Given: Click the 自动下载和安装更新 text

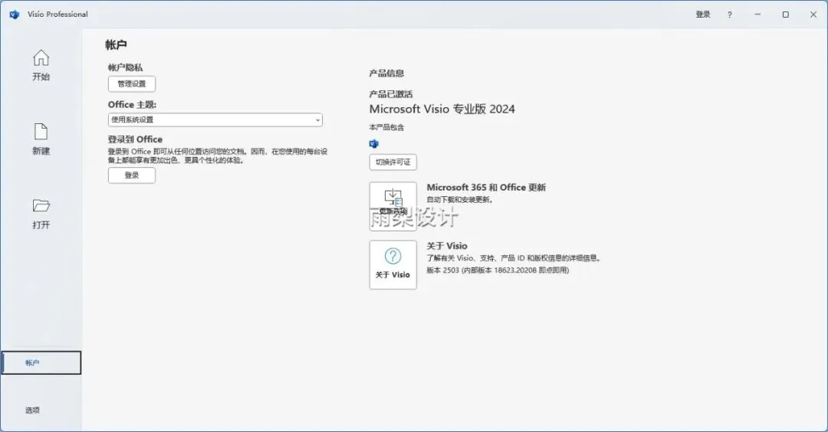Looking at the screenshot, I should 459,199.
